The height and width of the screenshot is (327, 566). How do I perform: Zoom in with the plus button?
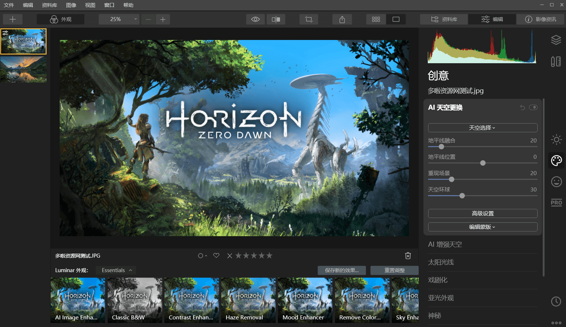click(163, 19)
